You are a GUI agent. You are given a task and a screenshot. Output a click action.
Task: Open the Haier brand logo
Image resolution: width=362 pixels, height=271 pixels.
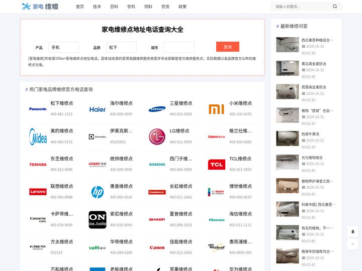click(98, 109)
